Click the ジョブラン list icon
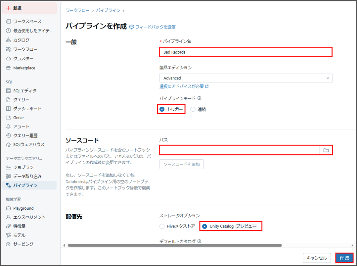The image size is (357, 266). (8, 167)
